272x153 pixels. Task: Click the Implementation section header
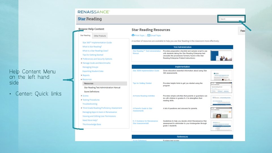click(x=182, y=67)
